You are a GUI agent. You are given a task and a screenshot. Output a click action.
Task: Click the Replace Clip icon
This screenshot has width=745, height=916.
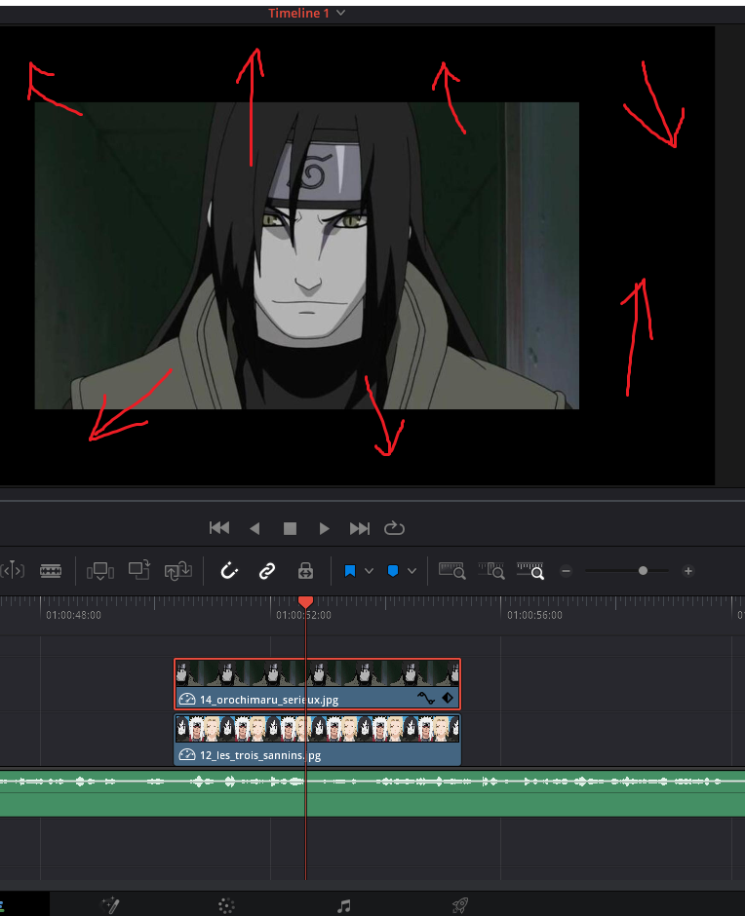click(x=177, y=571)
